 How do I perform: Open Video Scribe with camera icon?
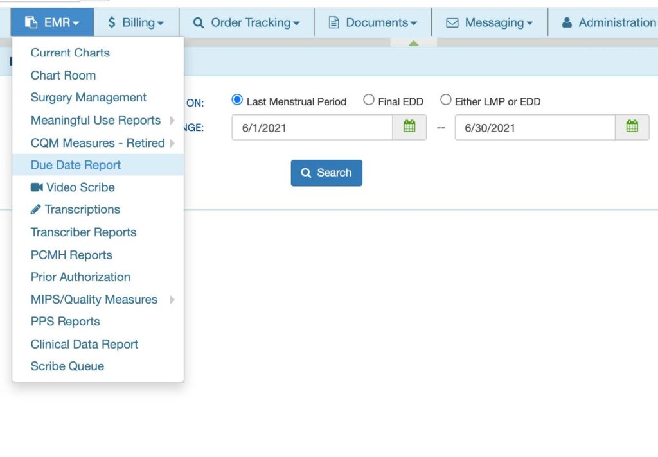pos(73,187)
